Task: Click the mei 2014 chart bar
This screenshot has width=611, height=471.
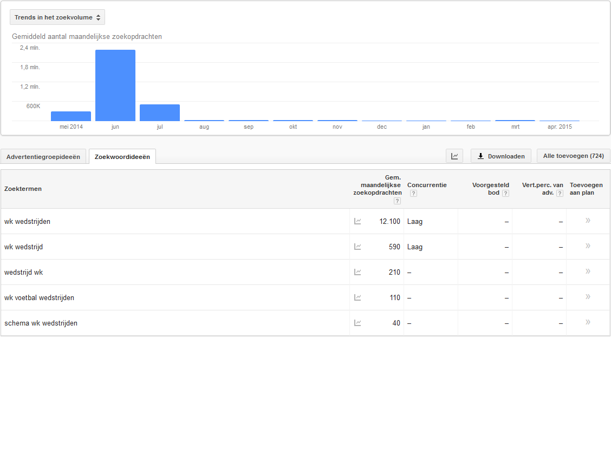Action: click(x=71, y=116)
